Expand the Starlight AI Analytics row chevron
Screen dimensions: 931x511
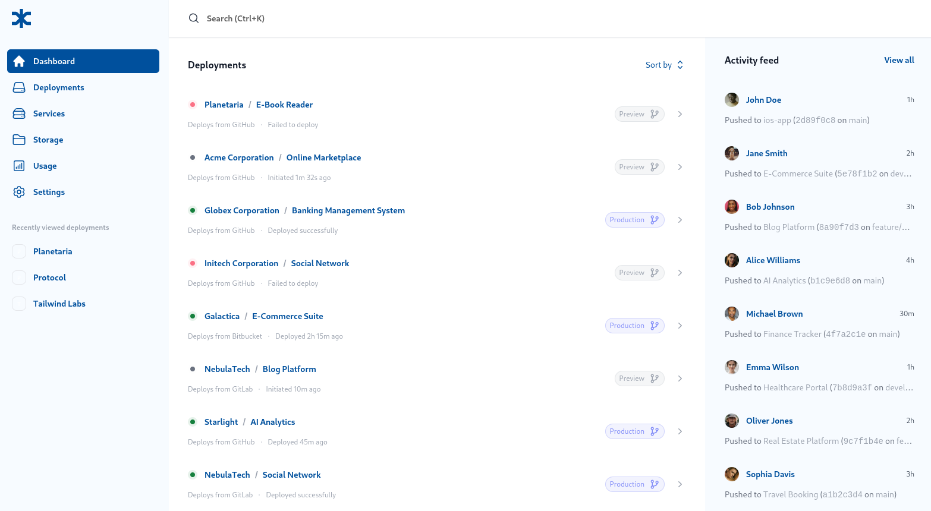click(680, 431)
